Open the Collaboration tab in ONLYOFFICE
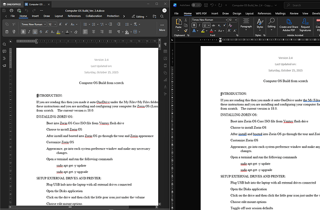This screenshot has width=320, height=210. pyautogui.click(x=94, y=16)
